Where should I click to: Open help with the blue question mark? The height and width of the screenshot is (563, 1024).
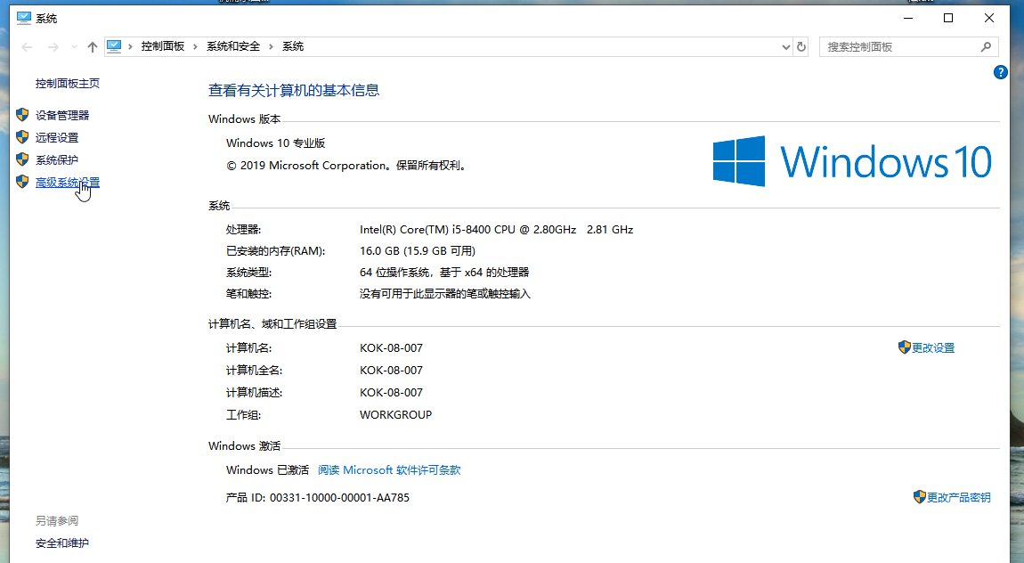1001,72
